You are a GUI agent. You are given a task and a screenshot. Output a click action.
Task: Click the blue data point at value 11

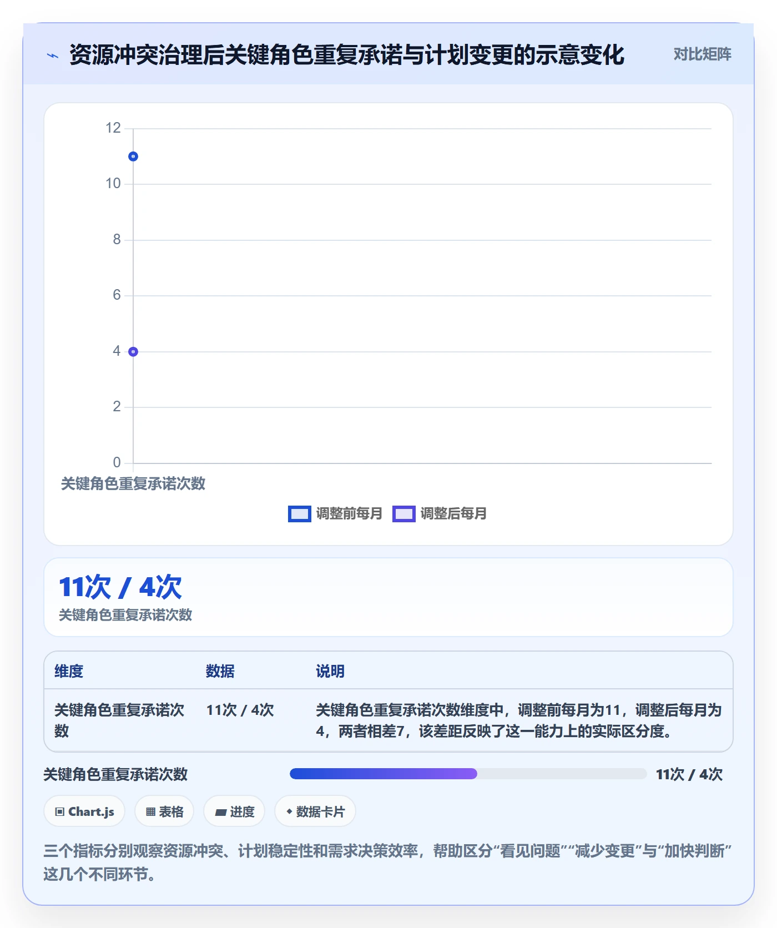tap(133, 157)
